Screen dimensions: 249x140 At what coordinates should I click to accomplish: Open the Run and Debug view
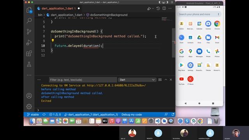click(x=29, y=42)
